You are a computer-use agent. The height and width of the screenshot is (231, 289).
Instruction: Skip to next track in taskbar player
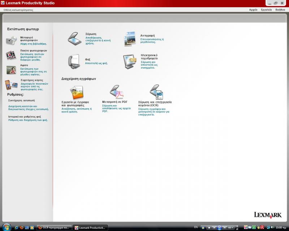[225, 228]
